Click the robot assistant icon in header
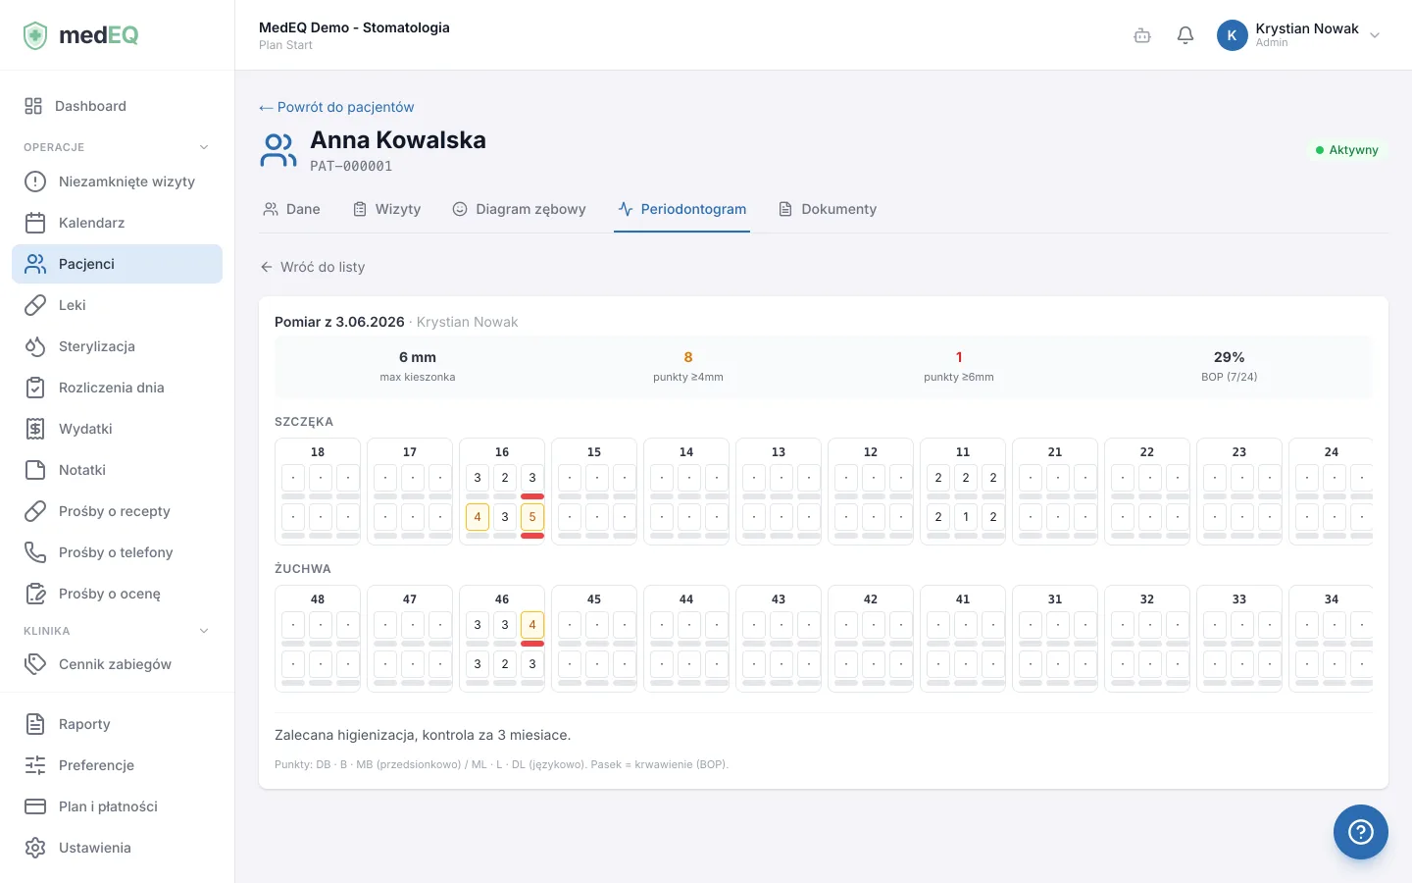Viewport: 1412px width, 883px height. (1142, 35)
